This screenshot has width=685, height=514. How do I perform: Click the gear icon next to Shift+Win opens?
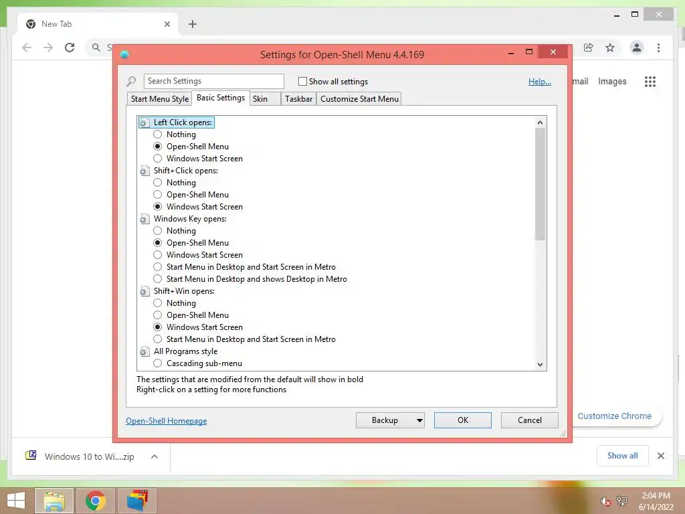click(144, 291)
